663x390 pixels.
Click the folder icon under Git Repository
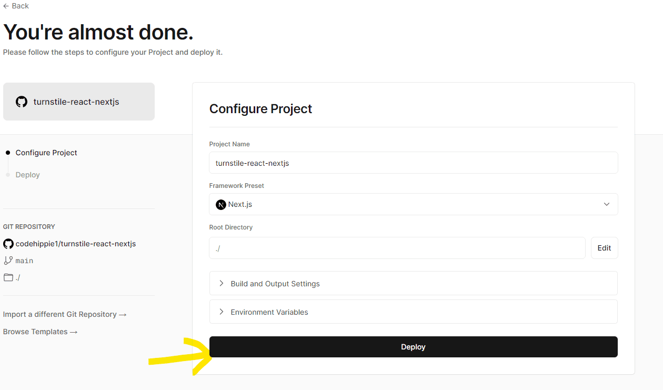coord(8,277)
